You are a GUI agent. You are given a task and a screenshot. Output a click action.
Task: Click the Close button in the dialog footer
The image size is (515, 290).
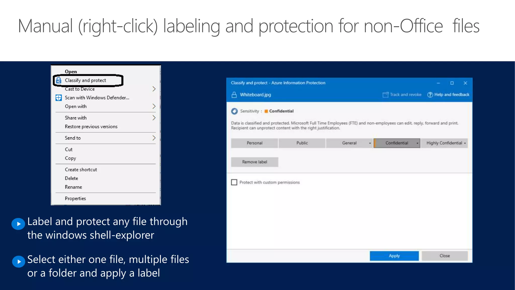pyautogui.click(x=445, y=256)
